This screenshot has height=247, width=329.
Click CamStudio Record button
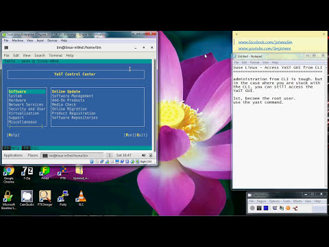pyautogui.click(x=252, y=208)
